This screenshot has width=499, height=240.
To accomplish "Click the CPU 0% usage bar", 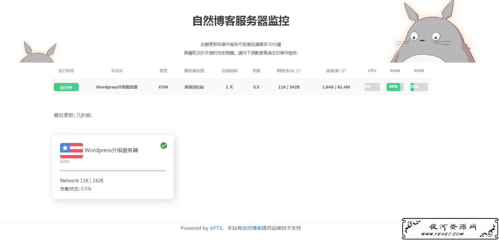I will (x=372, y=87).
